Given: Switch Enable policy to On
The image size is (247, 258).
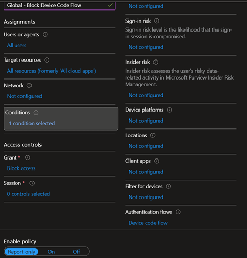Looking at the screenshot, I should coord(51,252).
